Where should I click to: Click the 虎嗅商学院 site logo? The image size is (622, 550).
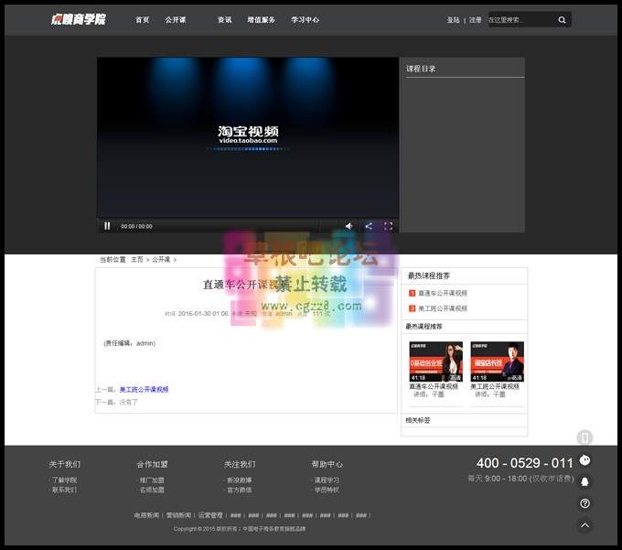(78, 19)
